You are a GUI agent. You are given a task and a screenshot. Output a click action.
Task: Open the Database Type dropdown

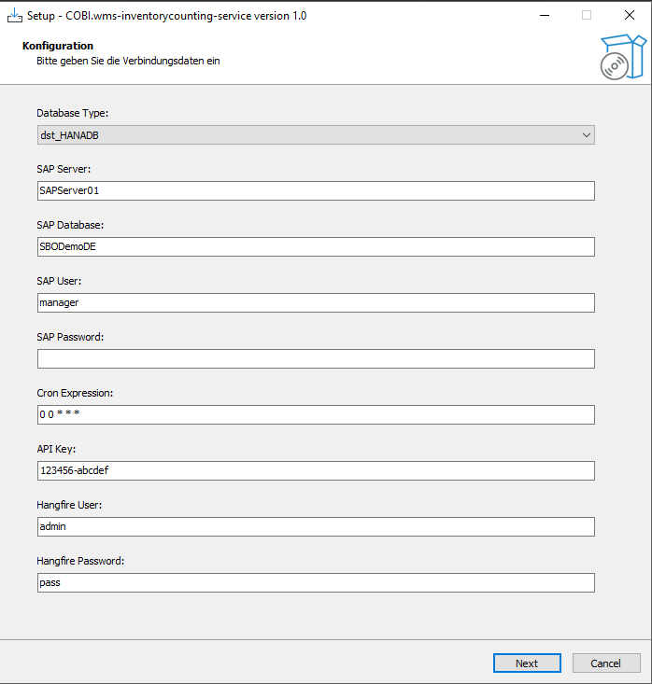click(x=315, y=135)
